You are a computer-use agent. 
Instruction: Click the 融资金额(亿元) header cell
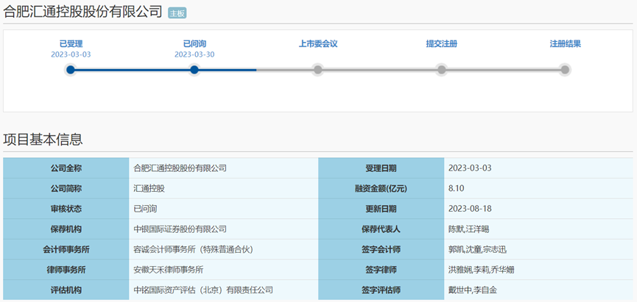point(381,189)
